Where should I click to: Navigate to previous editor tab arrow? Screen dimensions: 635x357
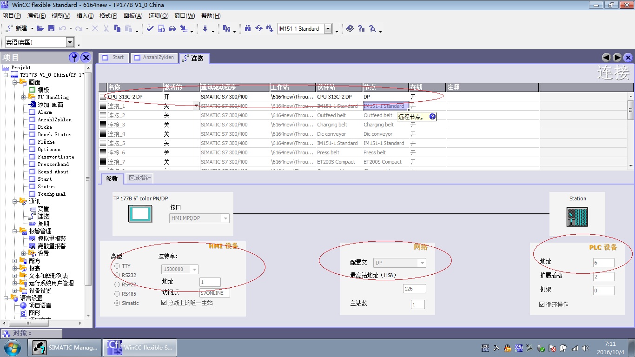(606, 58)
